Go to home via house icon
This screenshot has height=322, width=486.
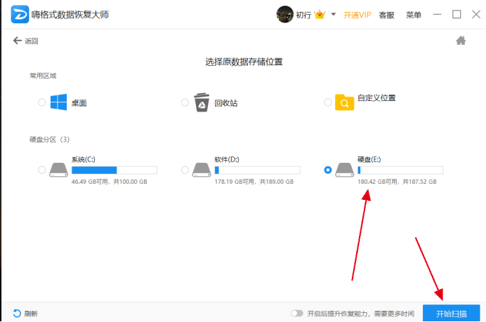pos(461,41)
